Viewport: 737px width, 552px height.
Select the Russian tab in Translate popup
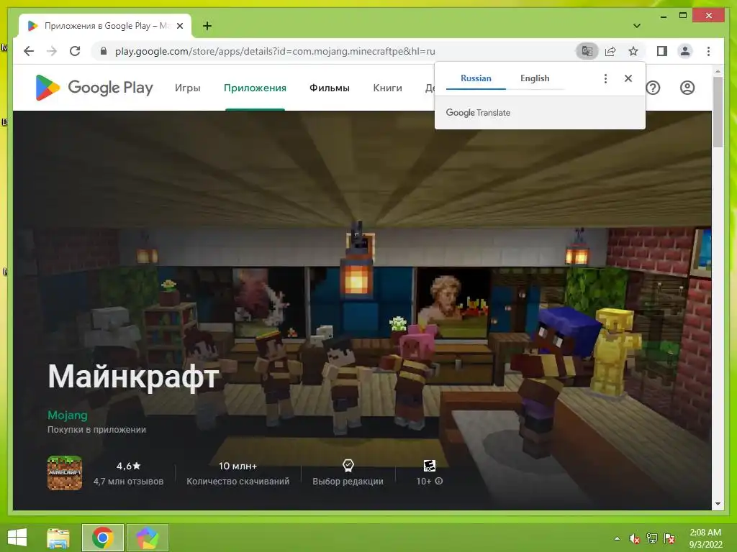[x=476, y=78]
